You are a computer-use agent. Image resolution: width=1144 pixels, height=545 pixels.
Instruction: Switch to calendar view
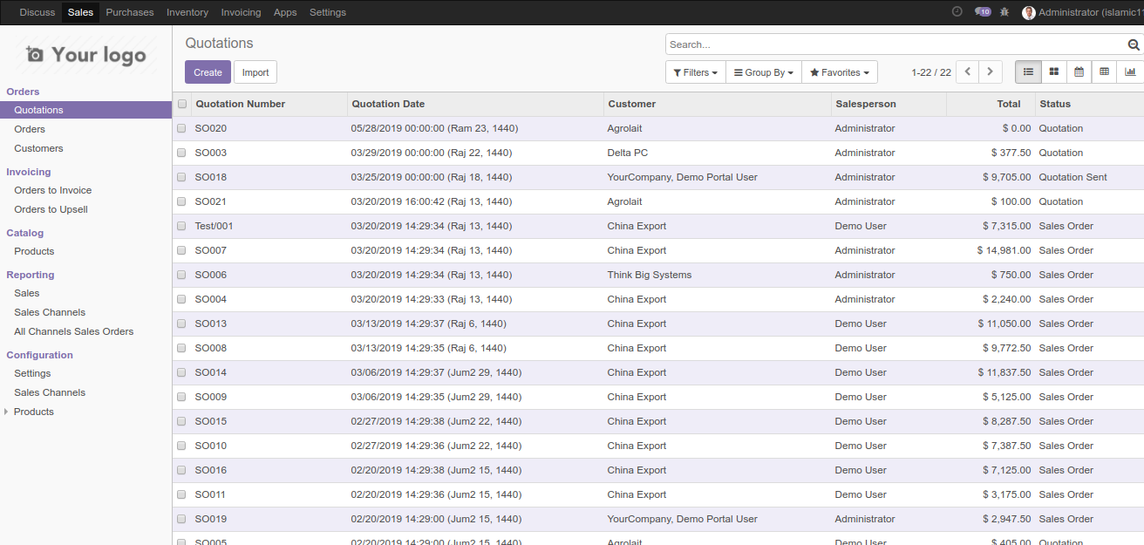pyautogui.click(x=1079, y=72)
